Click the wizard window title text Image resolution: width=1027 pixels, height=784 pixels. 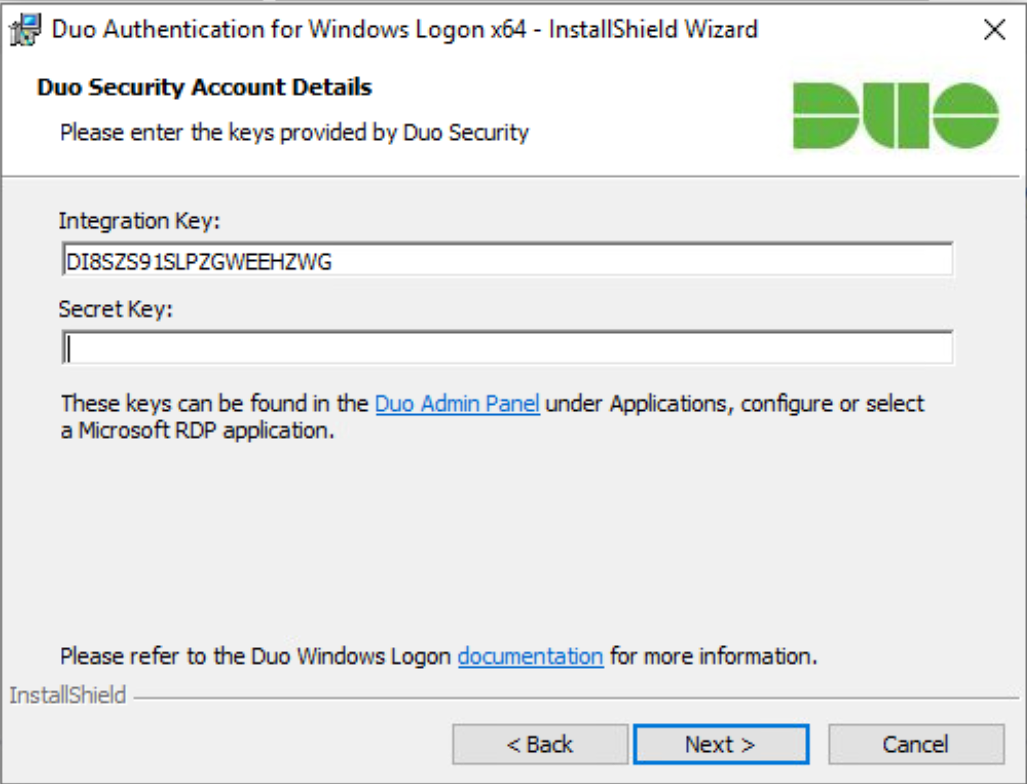tap(404, 30)
